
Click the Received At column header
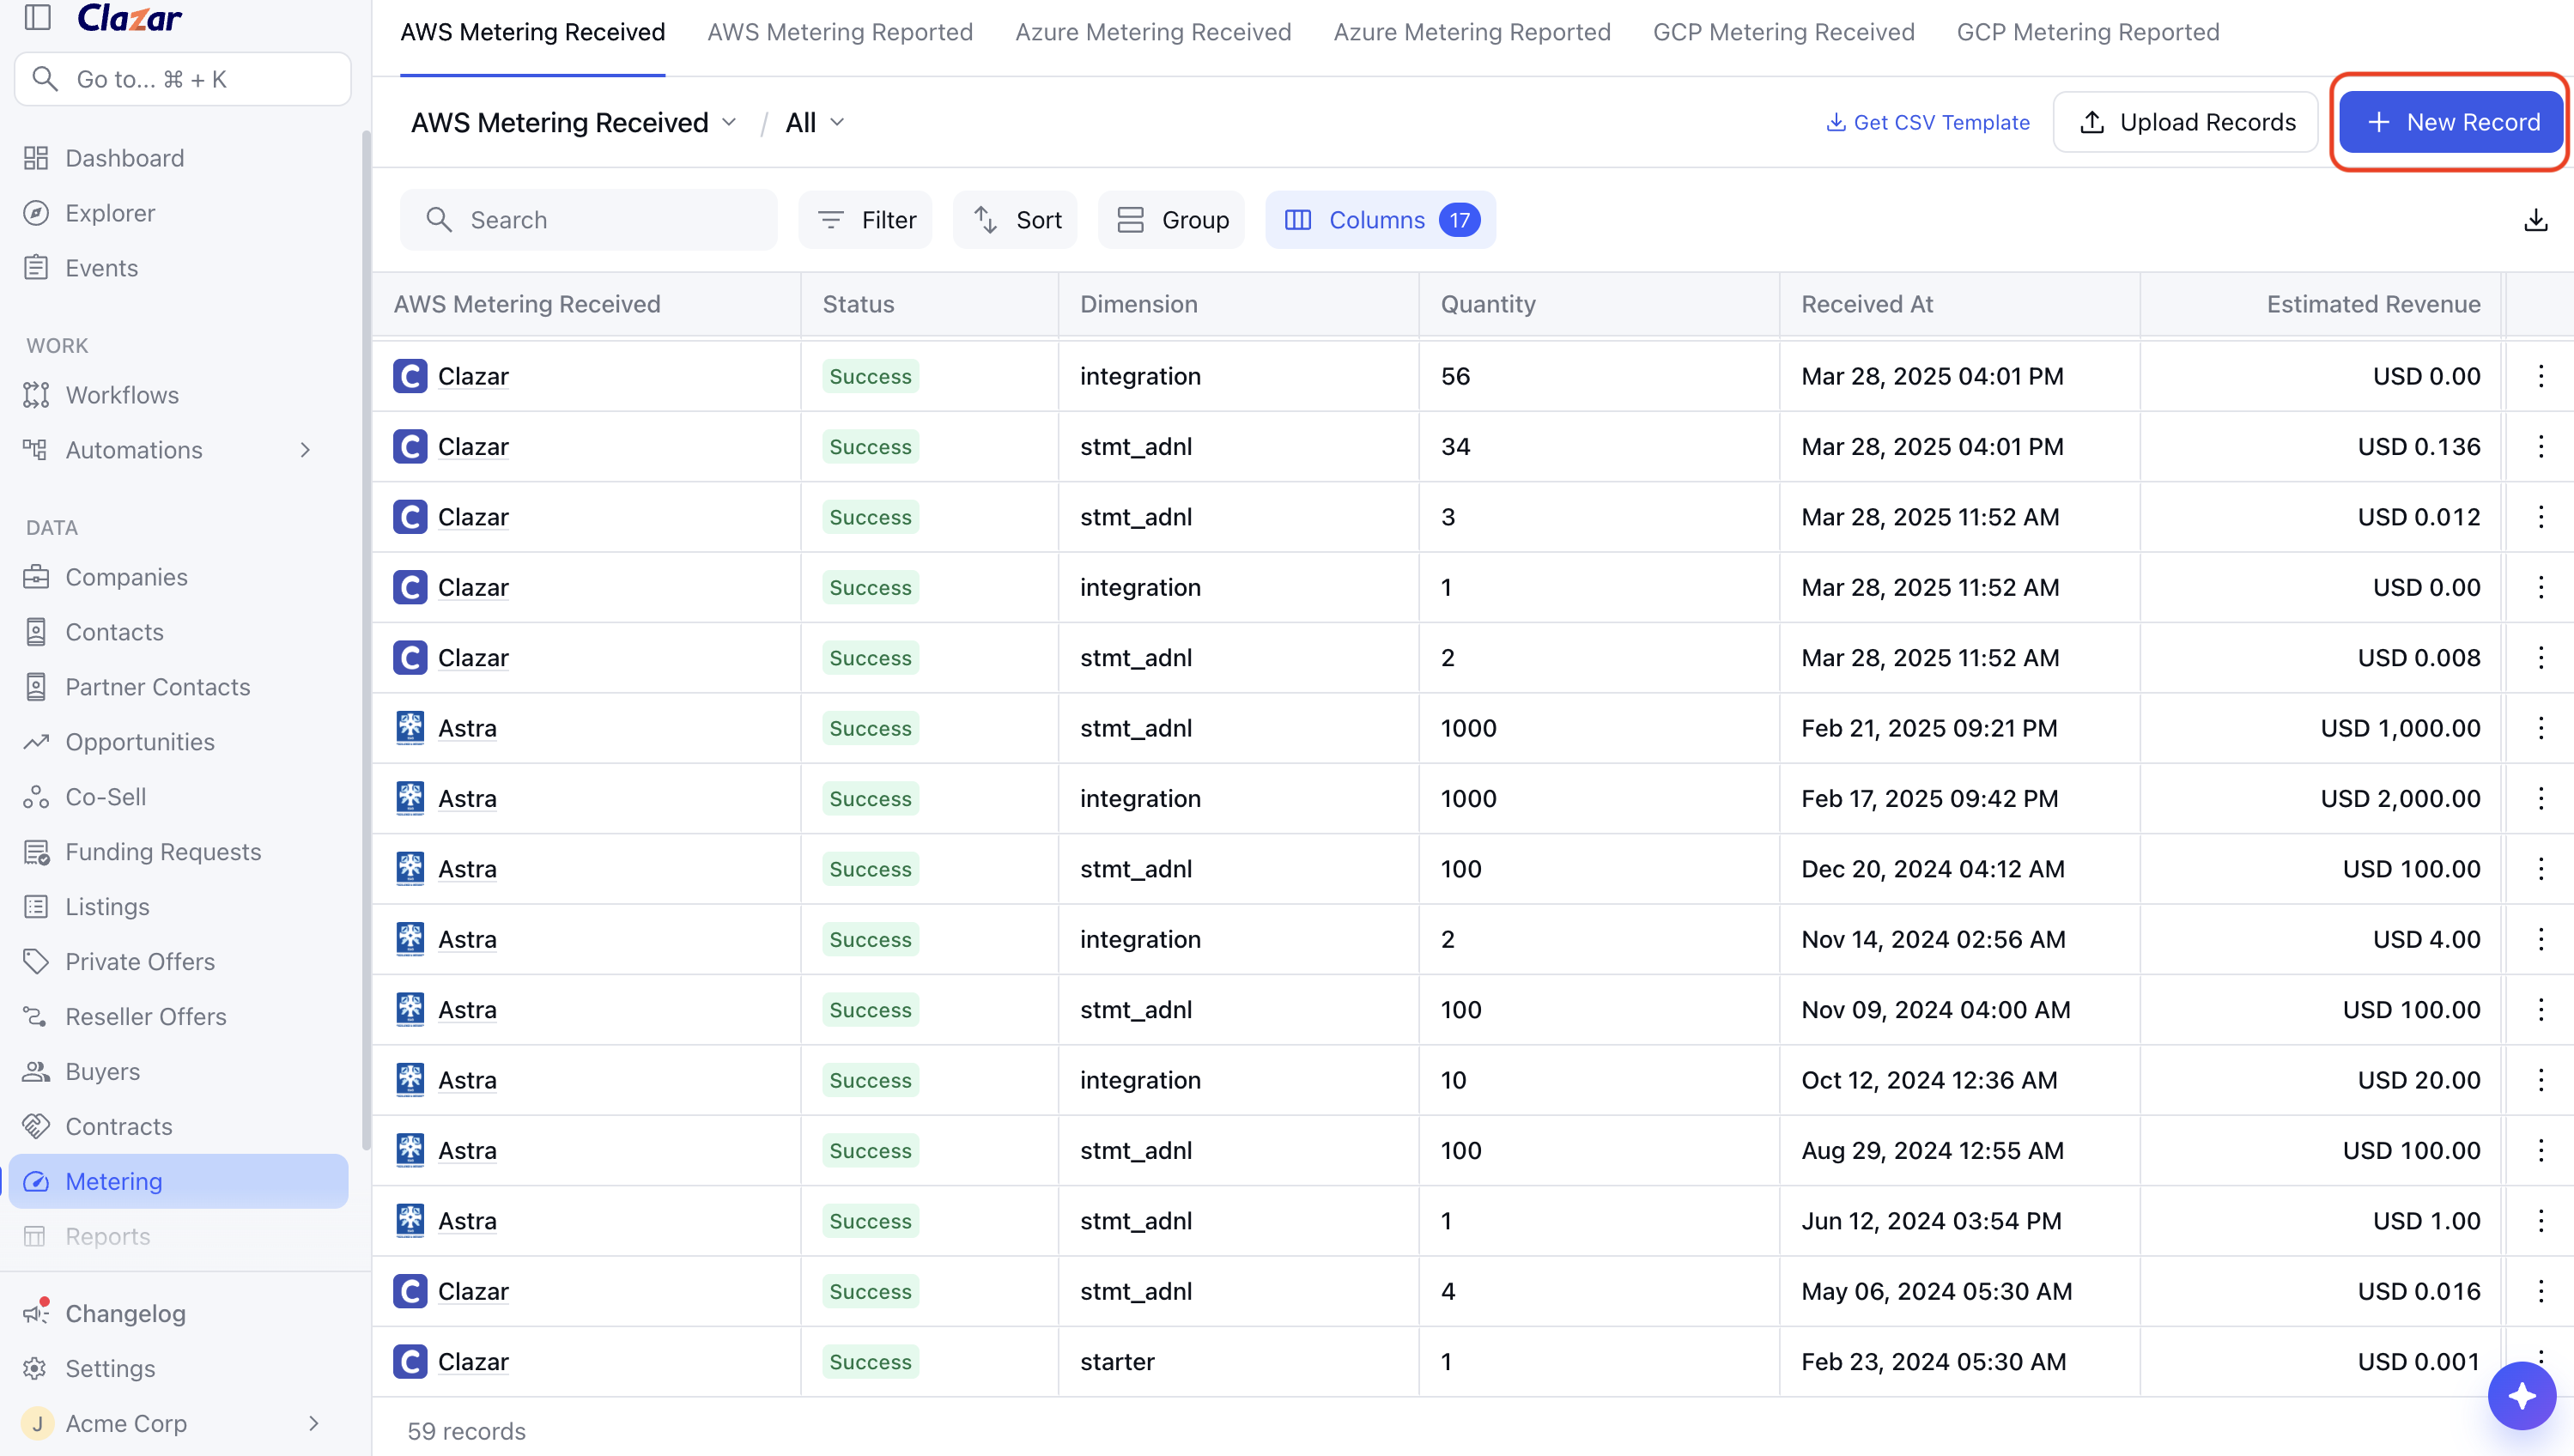1867,304
